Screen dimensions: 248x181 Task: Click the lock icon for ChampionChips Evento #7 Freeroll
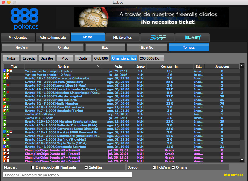[x=8, y=157]
